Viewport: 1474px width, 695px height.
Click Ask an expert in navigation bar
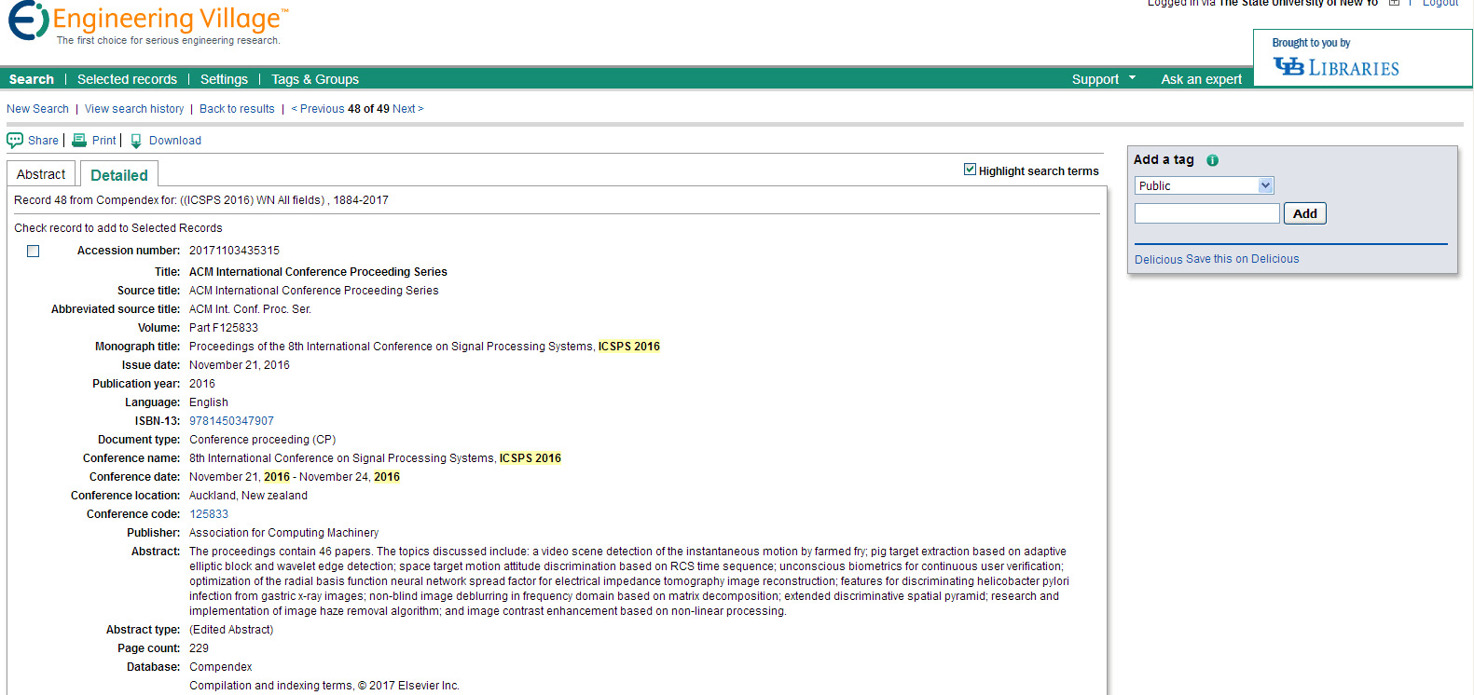point(1201,79)
